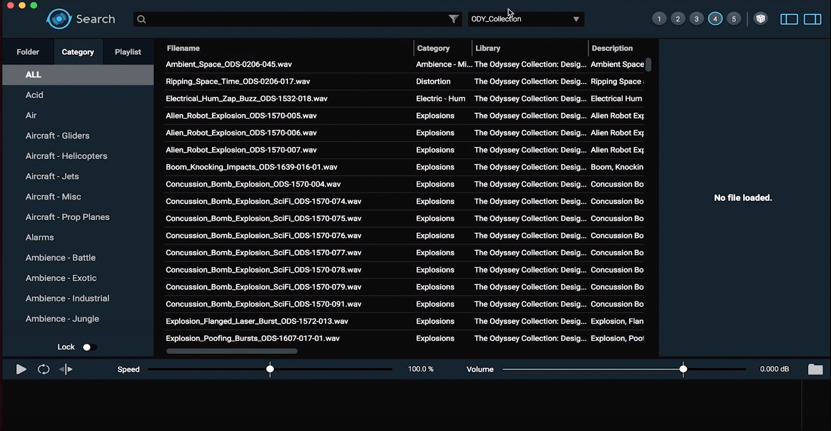Select the Aircraft - Jets category

click(52, 176)
